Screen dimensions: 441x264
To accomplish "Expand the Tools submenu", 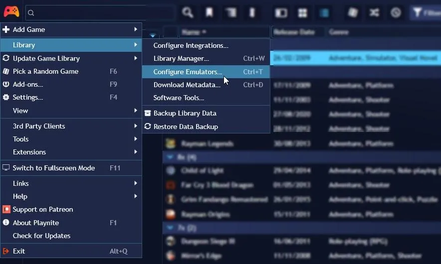I will click(x=71, y=139).
